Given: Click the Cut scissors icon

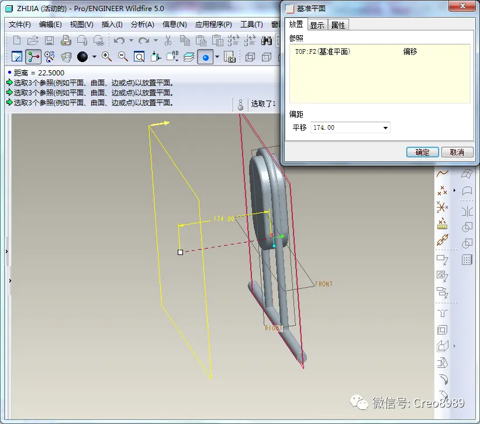Looking at the screenshot, I should 168,41.
